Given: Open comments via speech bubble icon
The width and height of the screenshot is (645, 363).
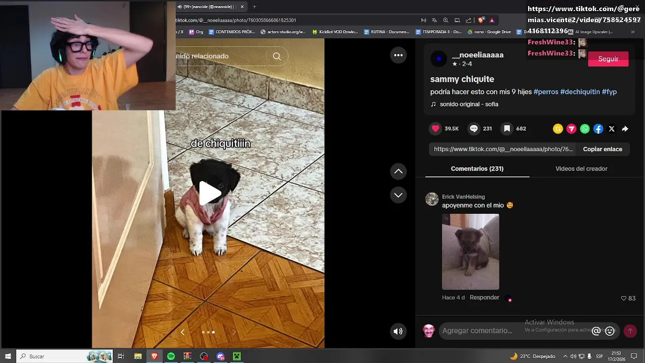Looking at the screenshot, I should click(x=474, y=129).
